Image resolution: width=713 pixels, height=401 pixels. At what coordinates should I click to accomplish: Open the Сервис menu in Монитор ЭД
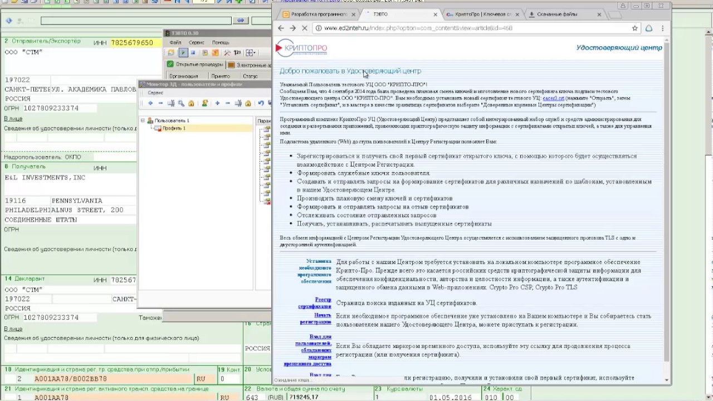[155, 93]
